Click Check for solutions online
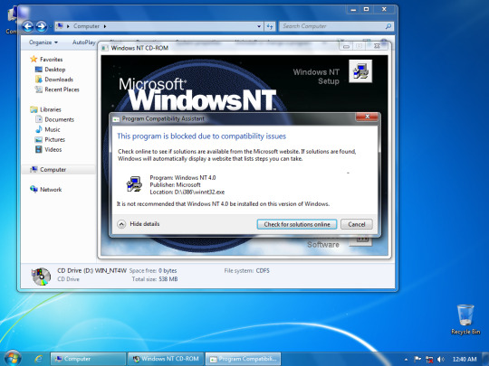 pyautogui.click(x=297, y=224)
